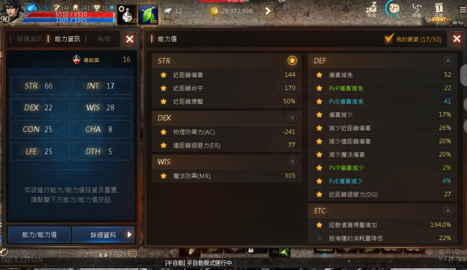This screenshot has height=270, width=467.
Task: Open the hamburger main menu
Action: [463, 9]
